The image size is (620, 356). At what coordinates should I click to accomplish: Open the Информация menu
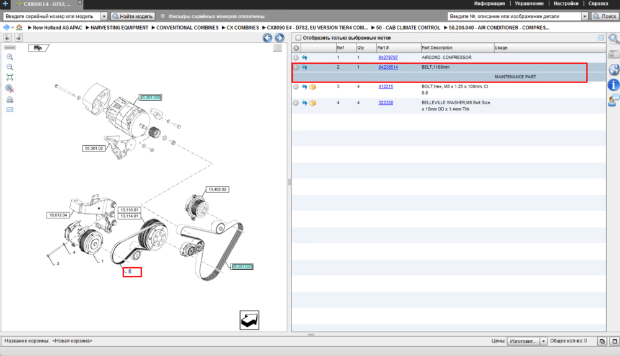(x=489, y=4)
